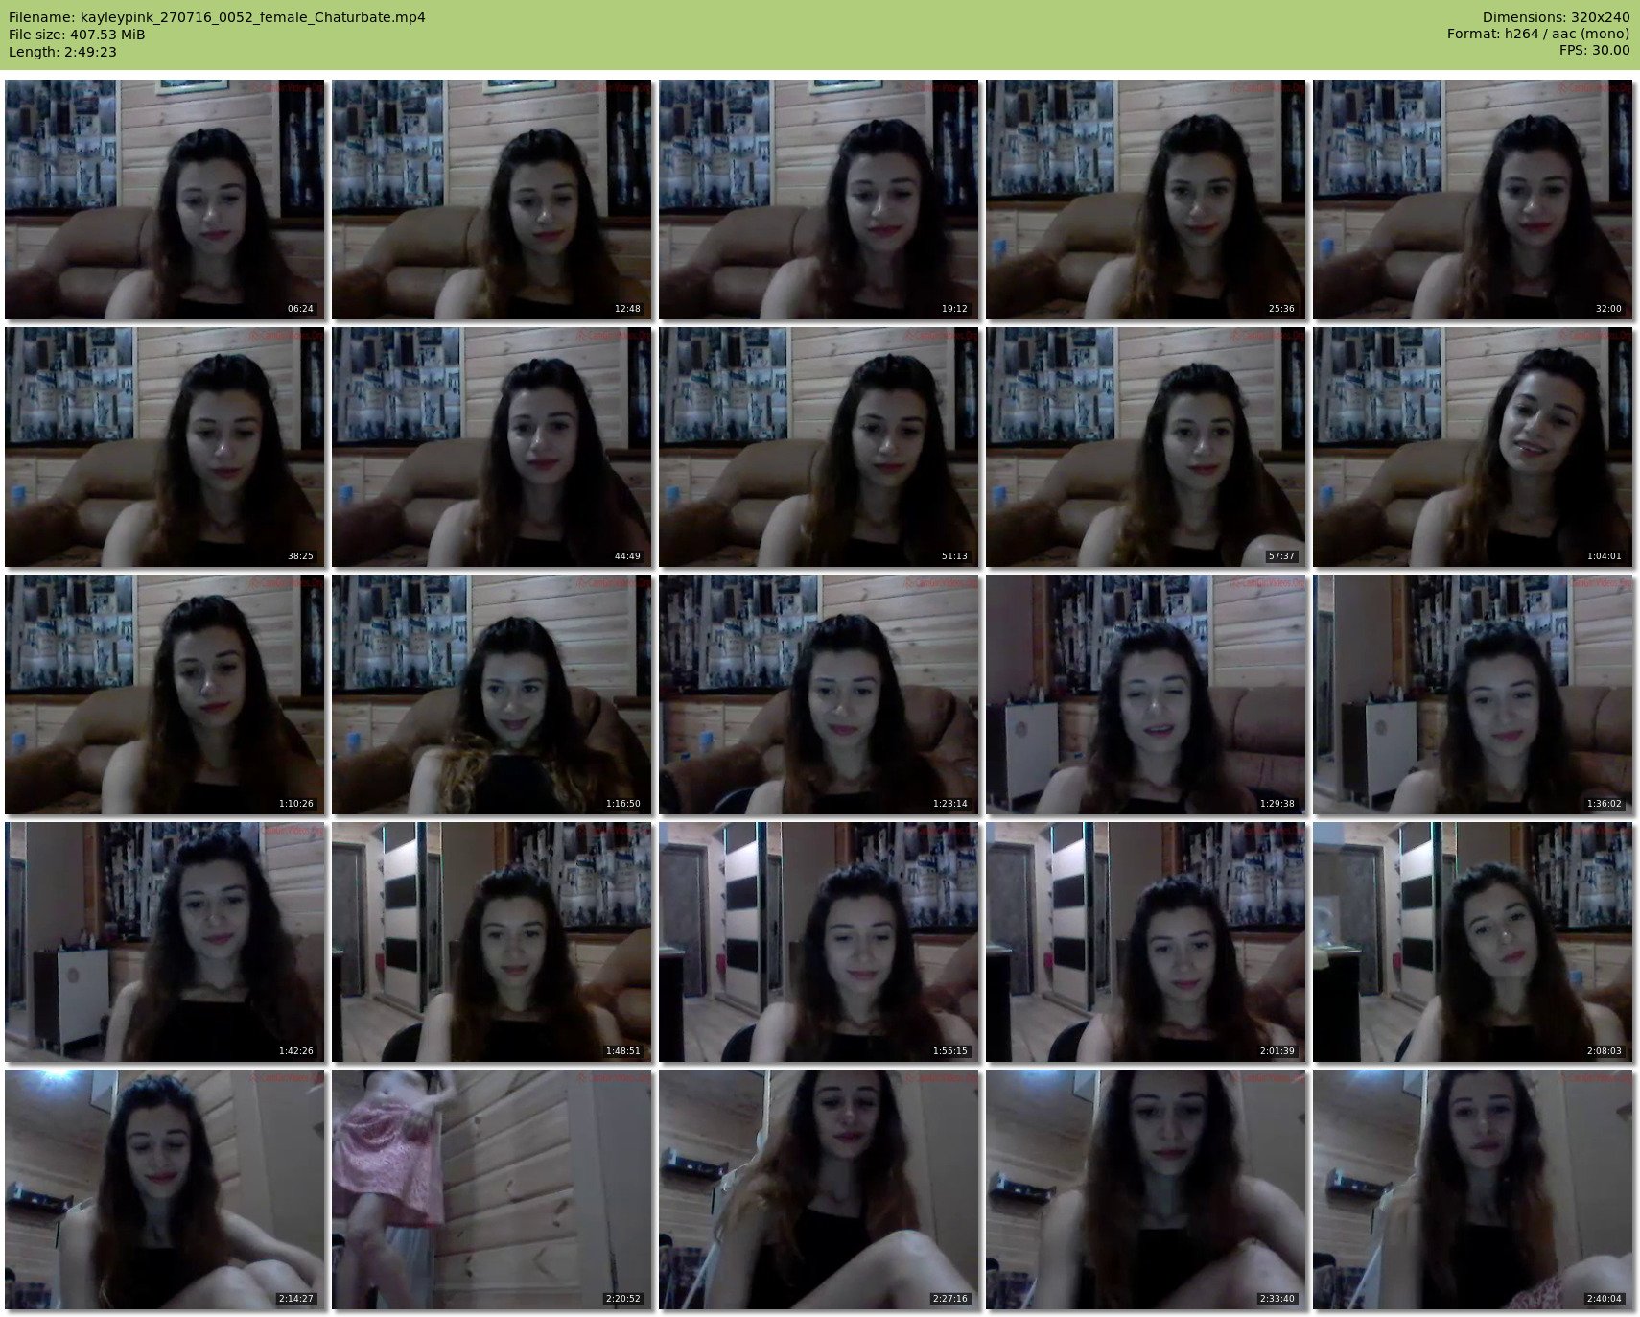The height and width of the screenshot is (1317, 1640).
Task: Open the thumbnail stamped 06:24
Action: click(165, 200)
